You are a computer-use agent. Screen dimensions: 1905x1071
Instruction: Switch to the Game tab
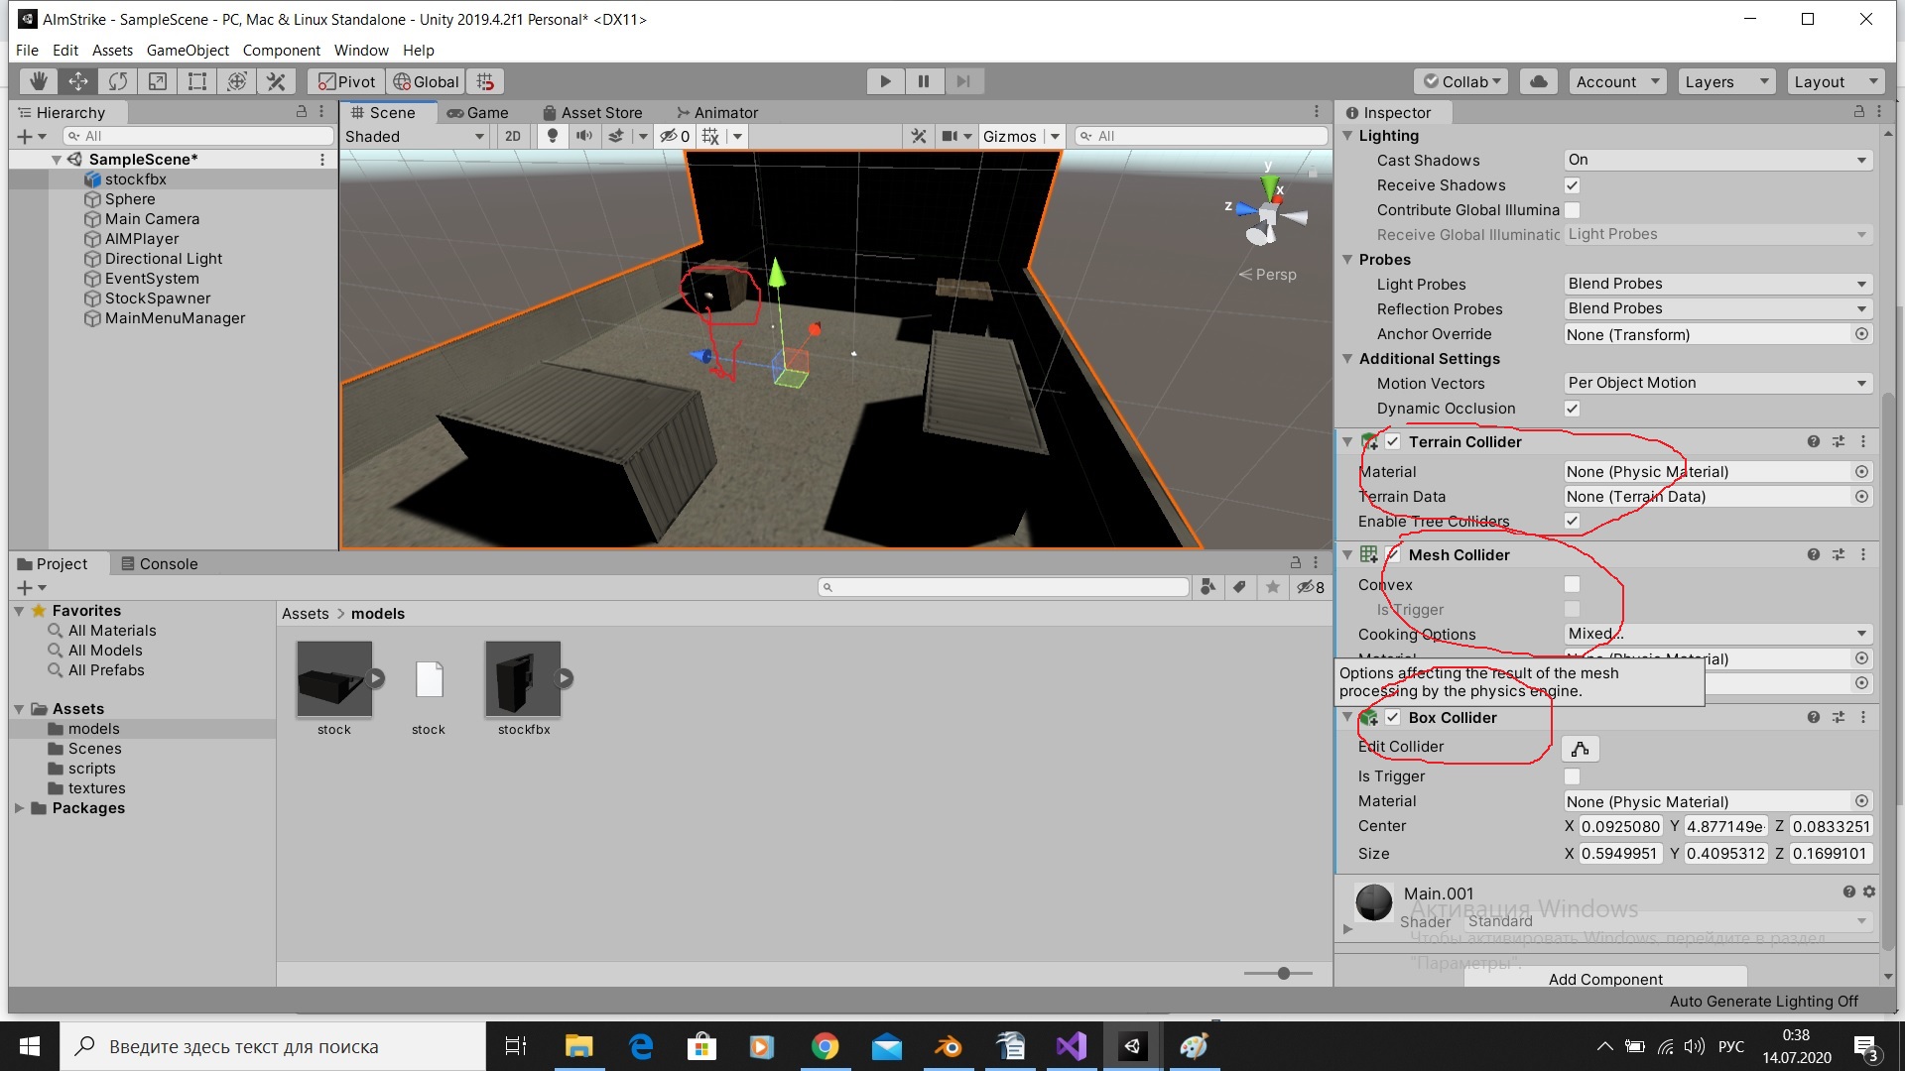[x=478, y=113]
